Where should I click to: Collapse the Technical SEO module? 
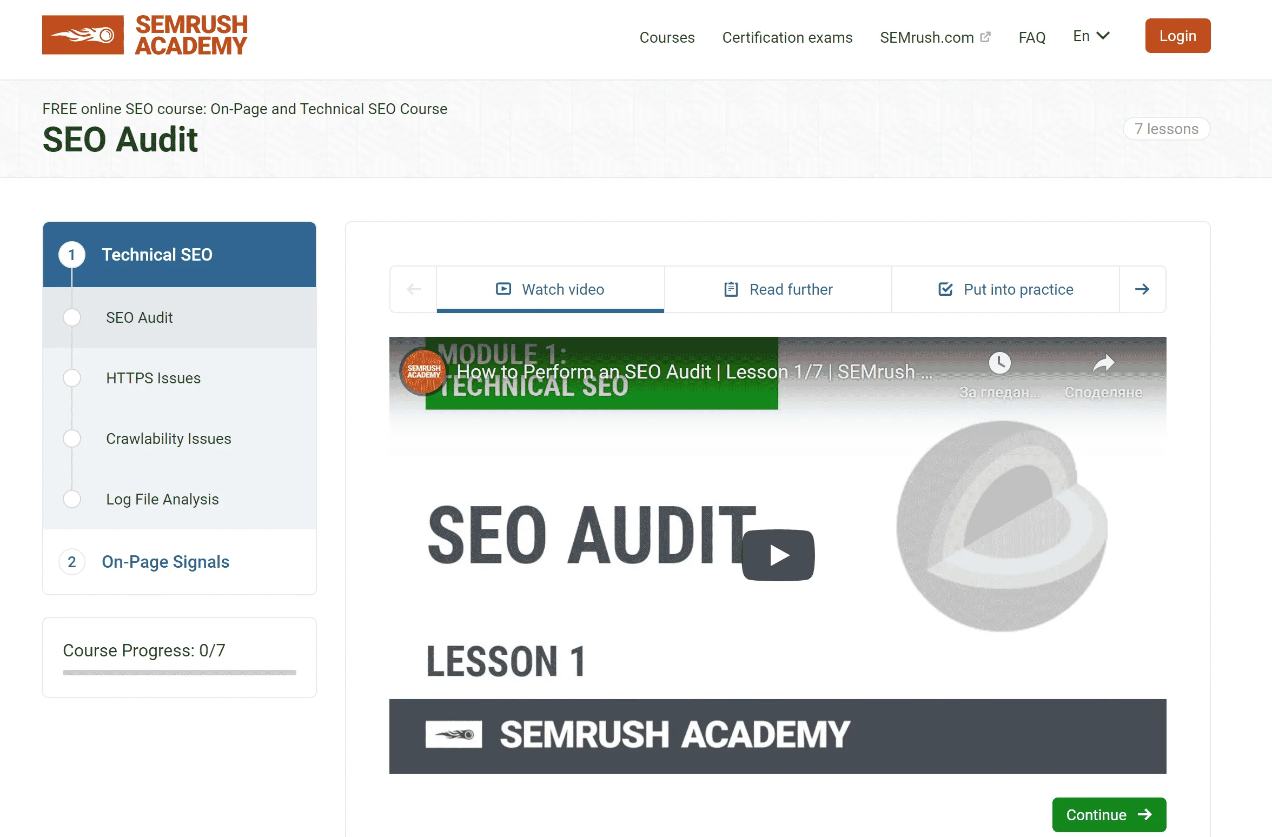click(x=180, y=255)
